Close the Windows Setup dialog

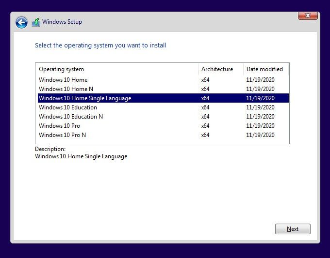pos(308,15)
